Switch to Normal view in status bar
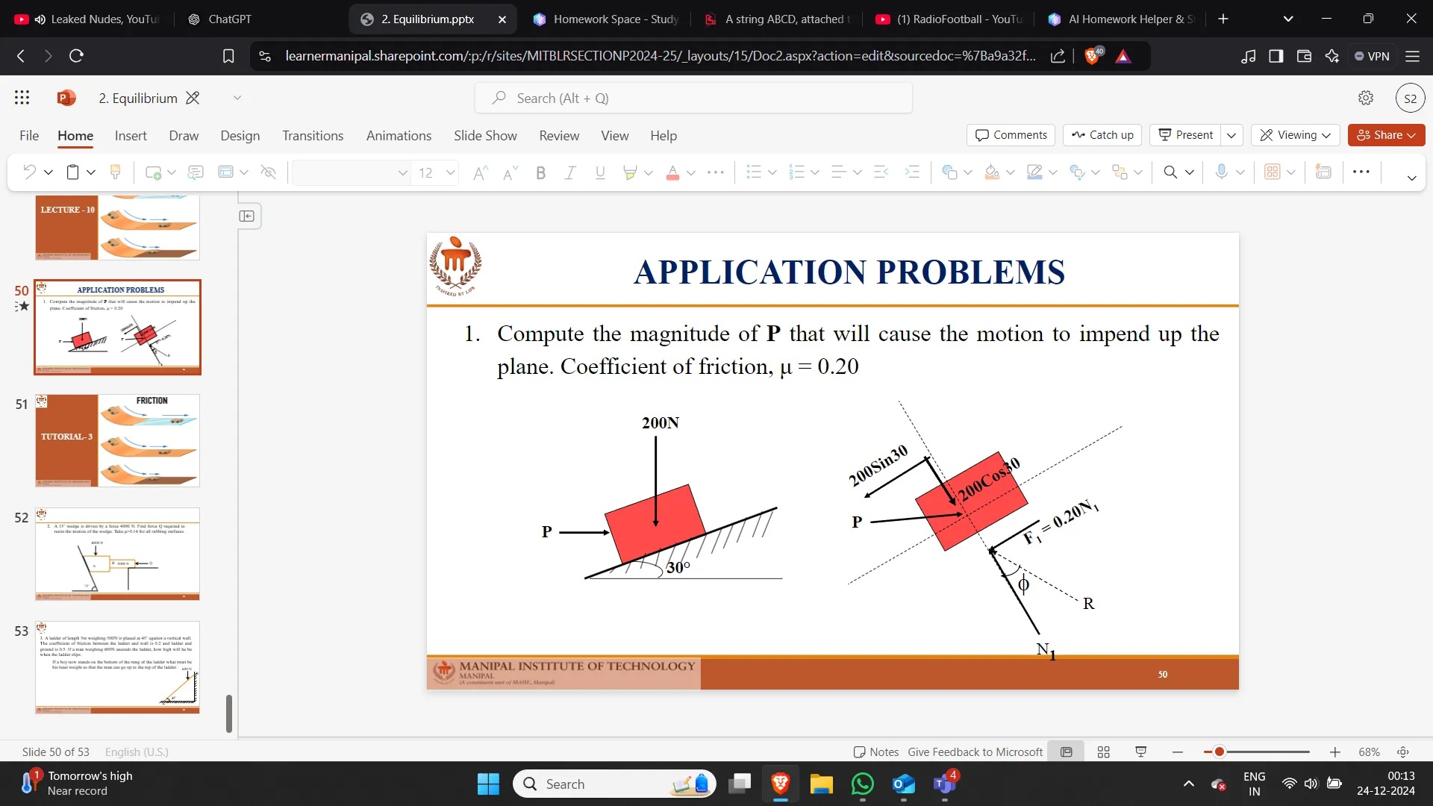1433x806 pixels. point(1067,752)
